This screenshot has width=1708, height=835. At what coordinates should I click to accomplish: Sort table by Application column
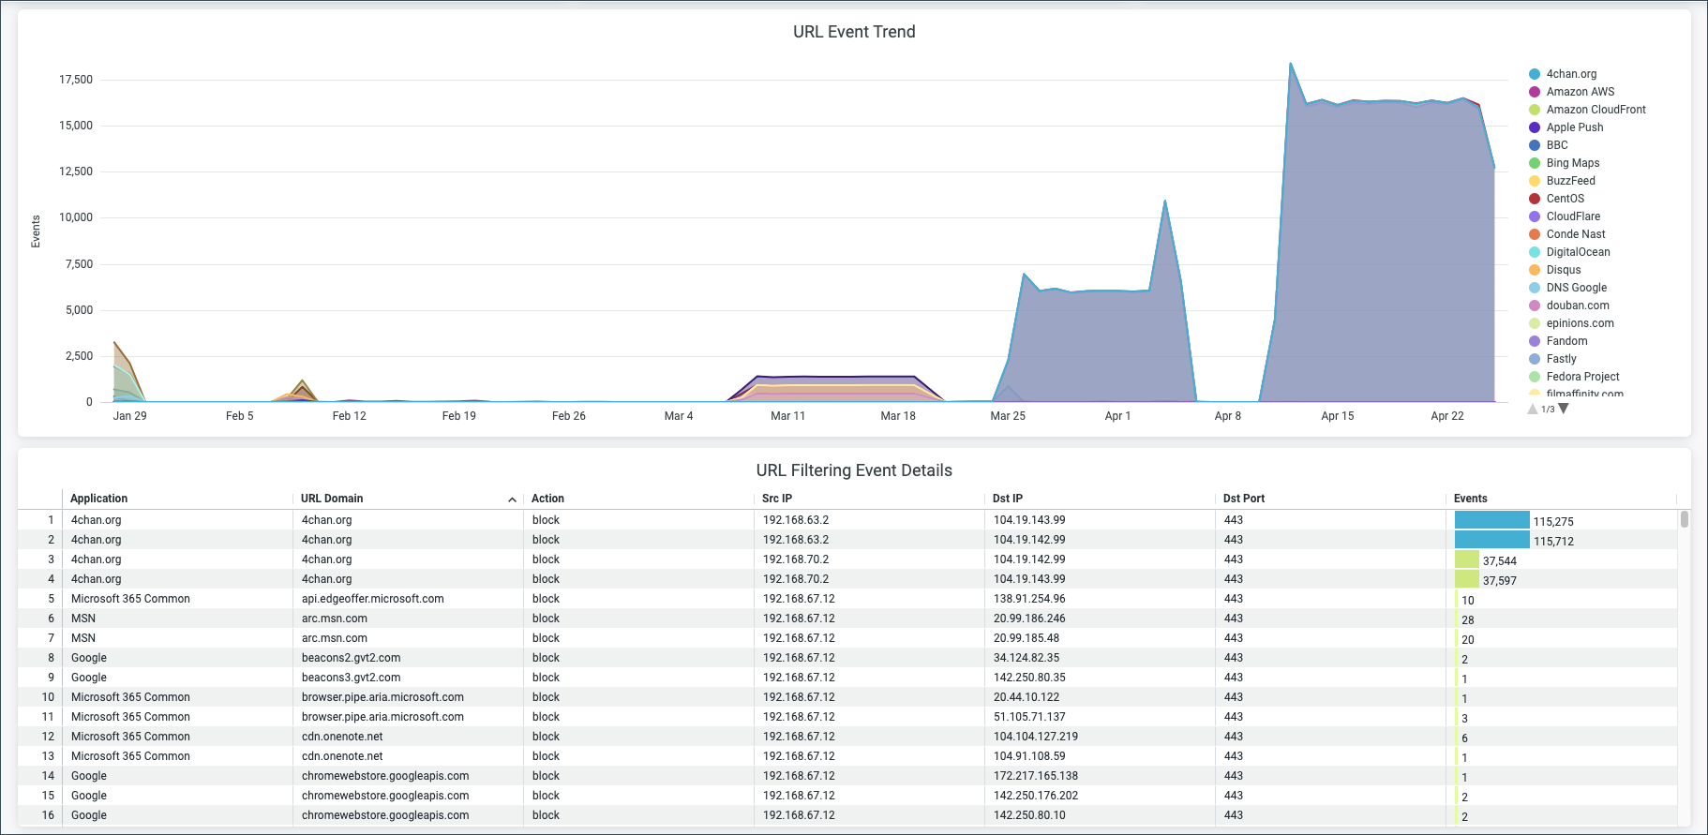pos(98,499)
